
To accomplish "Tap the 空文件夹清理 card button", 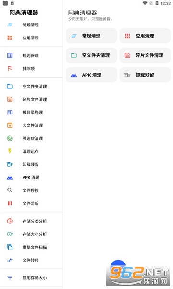I will point(91,55).
